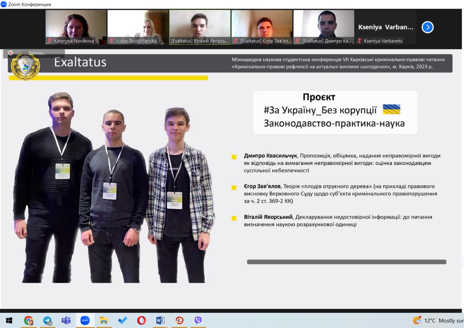Click the Запись recording indicator
464x328 pixels.
coord(34,53)
